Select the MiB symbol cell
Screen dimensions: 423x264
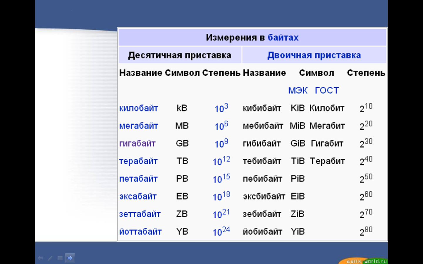298,126
